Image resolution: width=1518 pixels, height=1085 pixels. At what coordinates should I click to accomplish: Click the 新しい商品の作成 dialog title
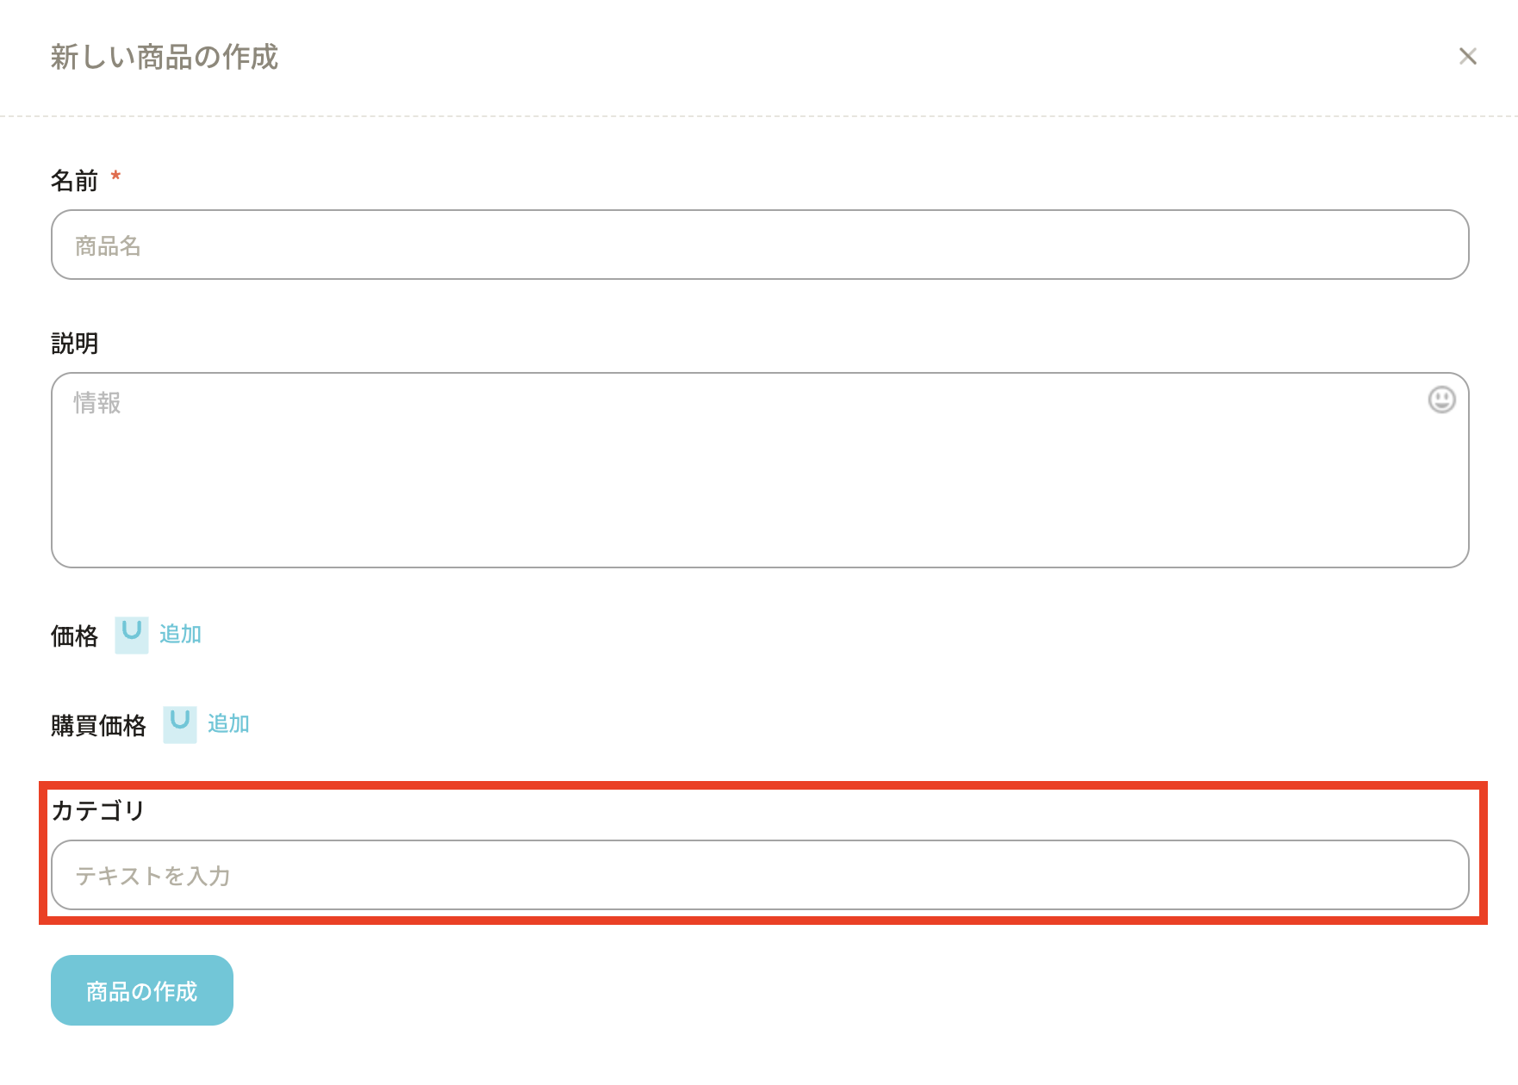164,58
